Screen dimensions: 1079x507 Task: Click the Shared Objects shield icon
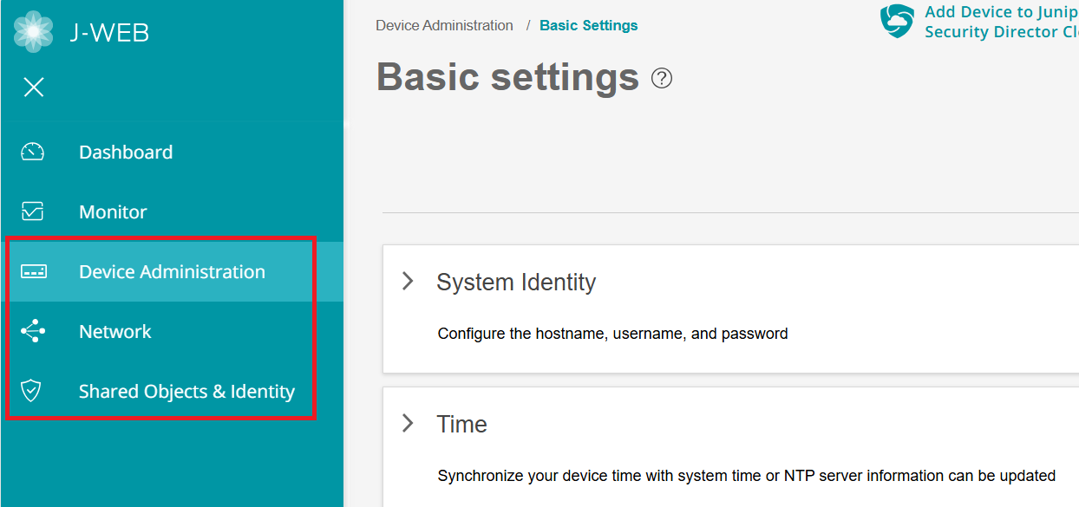(32, 391)
